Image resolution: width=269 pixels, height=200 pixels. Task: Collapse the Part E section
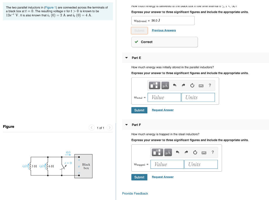tap(126, 58)
